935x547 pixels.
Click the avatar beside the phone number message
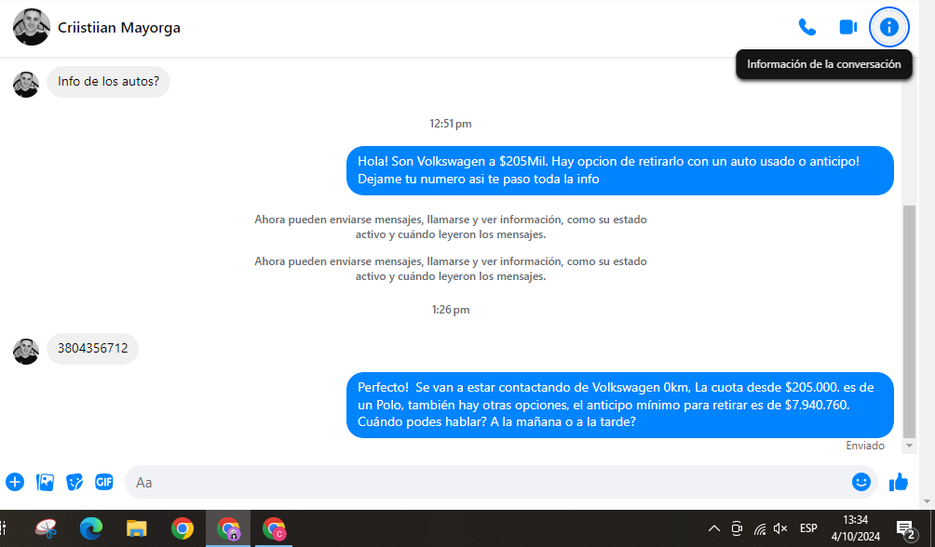pos(26,351)
